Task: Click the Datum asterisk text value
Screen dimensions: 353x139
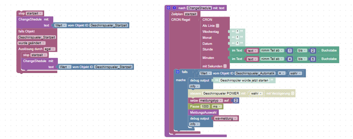Action: (x=237, y=43)
